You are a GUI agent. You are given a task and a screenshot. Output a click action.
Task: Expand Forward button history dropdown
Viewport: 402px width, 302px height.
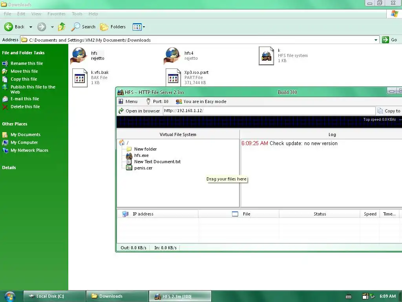pyautogui.click(x=52, y=27)
